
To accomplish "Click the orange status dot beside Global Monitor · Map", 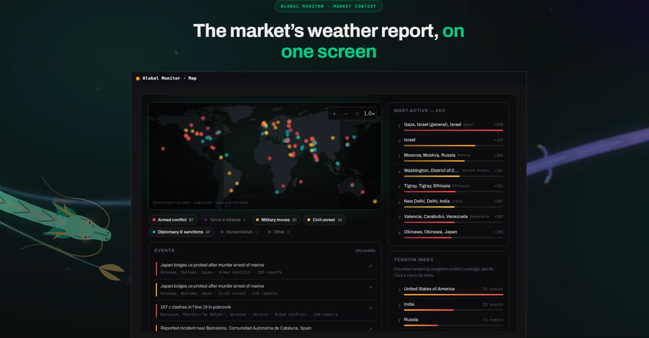I will 138,78.
